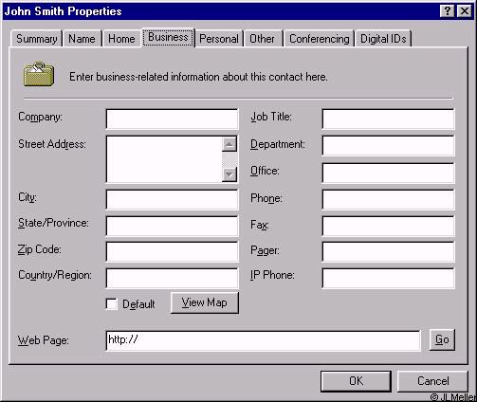The height and width of the screenshot is (402, 477).
Task: Click the Street Address scrollbar track
Action: pos(229,159)
